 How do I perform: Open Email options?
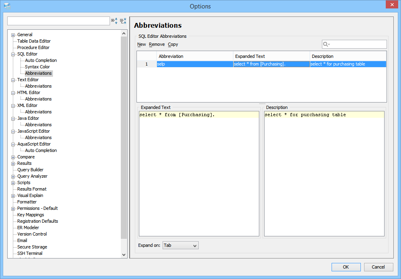point(22,240)
